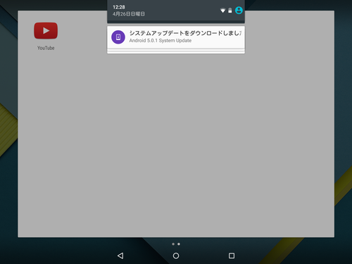Tap the Back navigation triangle

click(x=120, y=256)
